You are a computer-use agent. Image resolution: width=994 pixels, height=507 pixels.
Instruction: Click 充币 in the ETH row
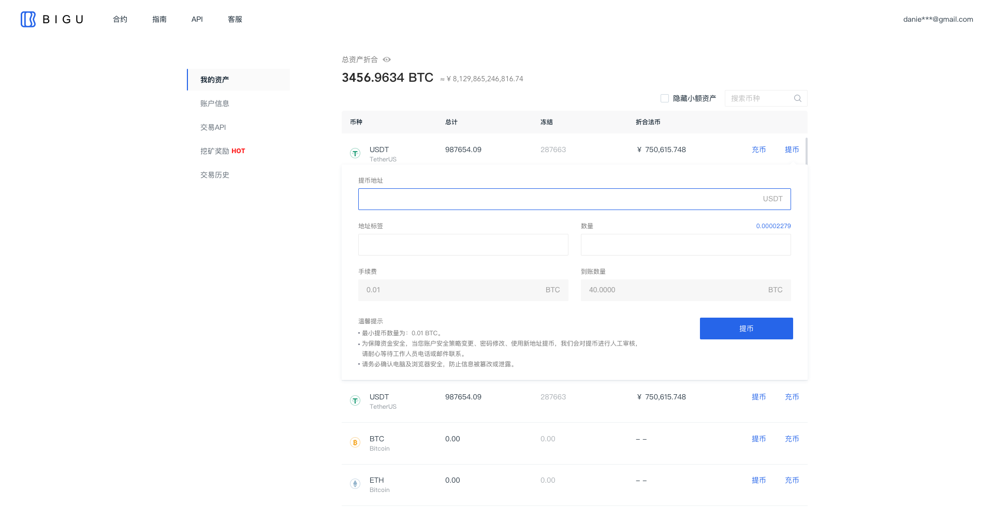(x=792, y=480)
